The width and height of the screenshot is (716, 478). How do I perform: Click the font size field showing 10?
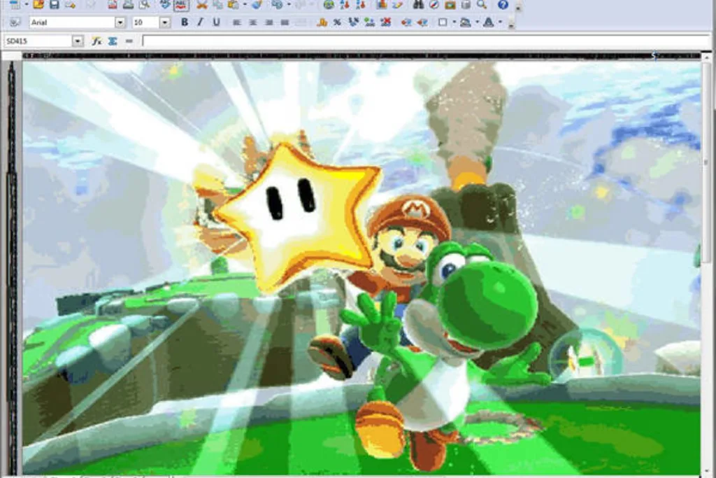pyautogui.click(x=145, y=22)
